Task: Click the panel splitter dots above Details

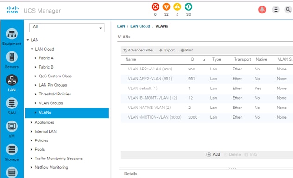Action: tap(232, 169)
